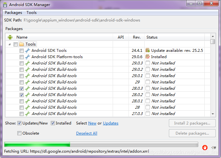Screen dimensions: 221x158
Task: Click the Android robot header icon
Action: (x=10, y=37)
